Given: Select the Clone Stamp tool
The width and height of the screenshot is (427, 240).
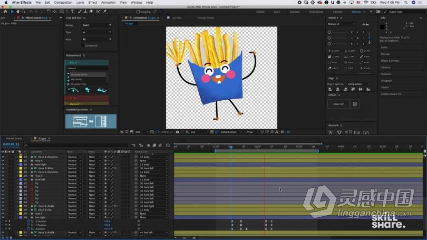Looking at the screenshot, I should (x=85, y=12).
